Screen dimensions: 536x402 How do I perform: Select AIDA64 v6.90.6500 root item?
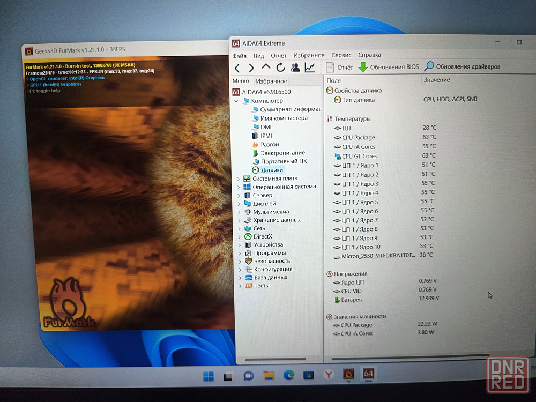(x=262, y=92)
